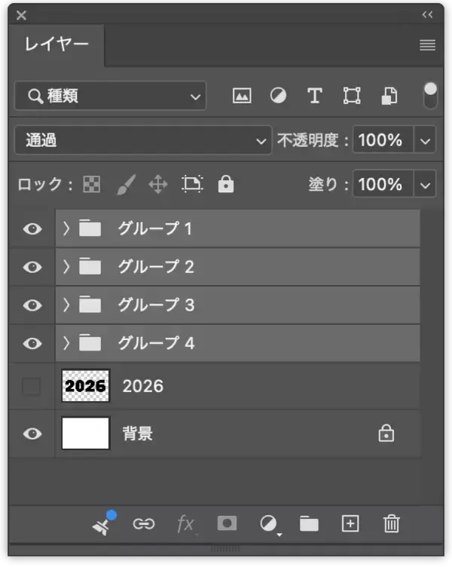Viewport: 452px width, 567px height.
Task: Select the グループ 3 layer name
Action: (x=156, y=305)
